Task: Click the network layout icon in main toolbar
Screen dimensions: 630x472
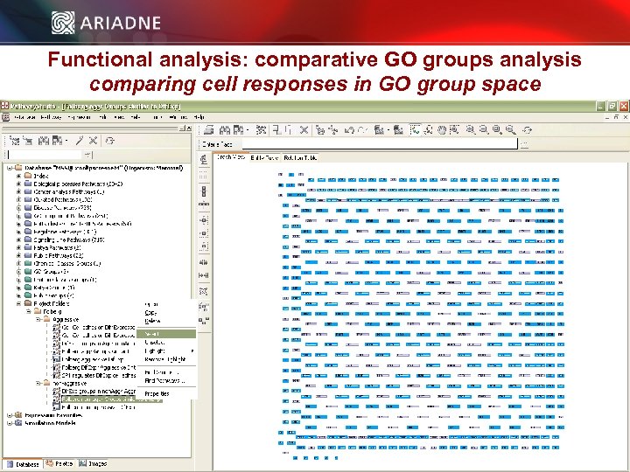Action: [x=261, y=129]
